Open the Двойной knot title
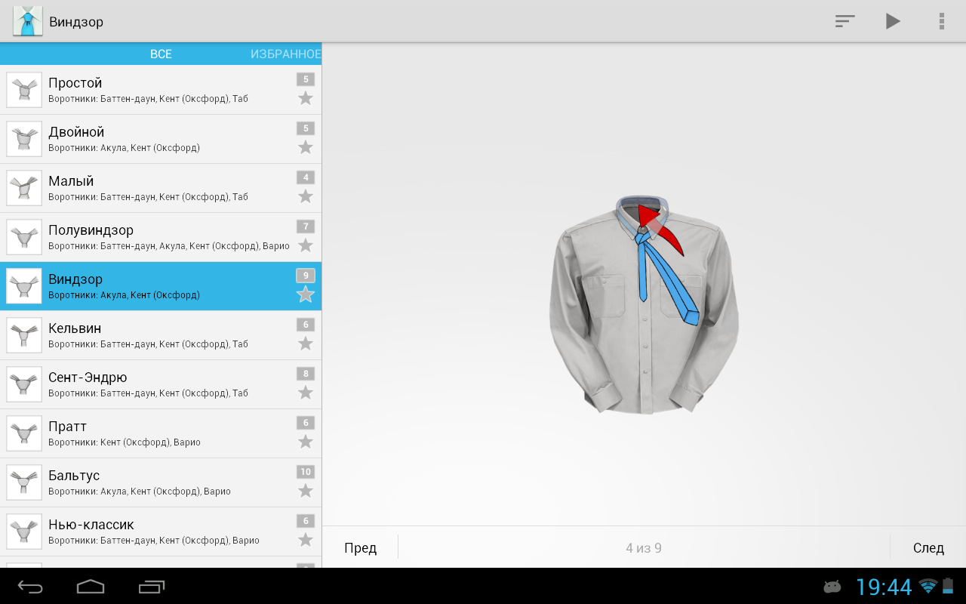The image size is (966, 604). coord(76,132)
